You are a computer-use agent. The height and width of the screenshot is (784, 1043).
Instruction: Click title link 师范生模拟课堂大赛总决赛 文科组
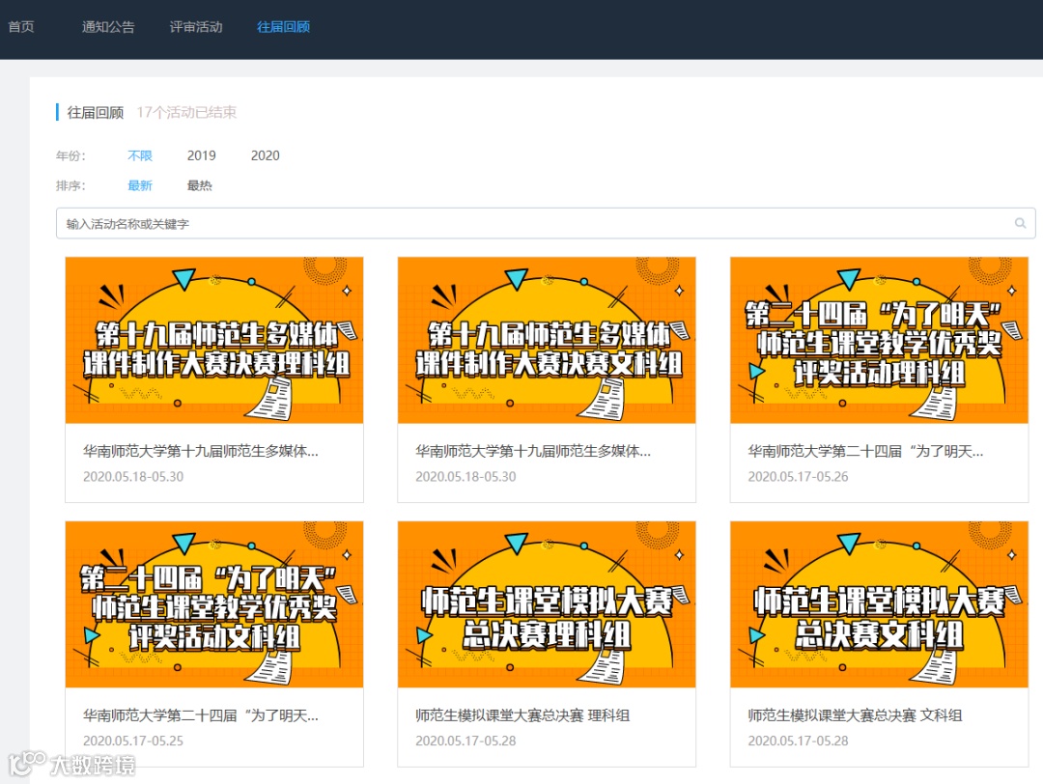click(x=855, y=715)
